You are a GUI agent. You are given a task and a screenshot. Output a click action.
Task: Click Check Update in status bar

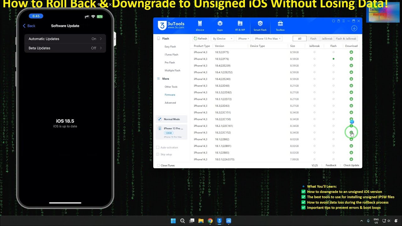351,165
